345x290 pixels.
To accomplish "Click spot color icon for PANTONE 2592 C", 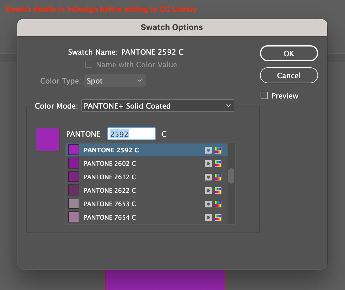I will click(208, 150).
